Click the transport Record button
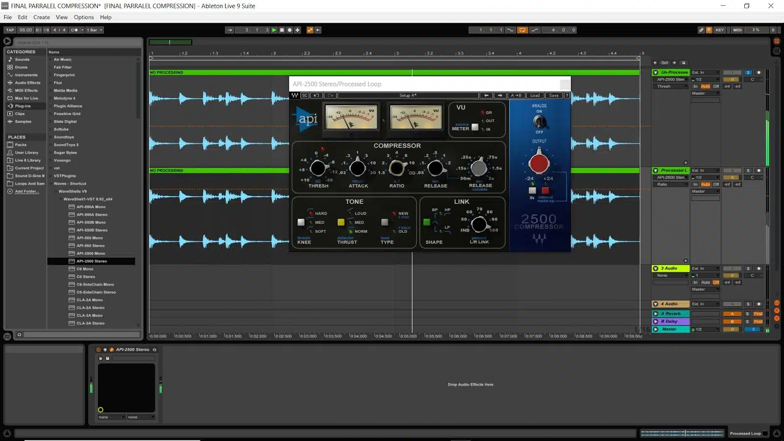 point(290,30)
